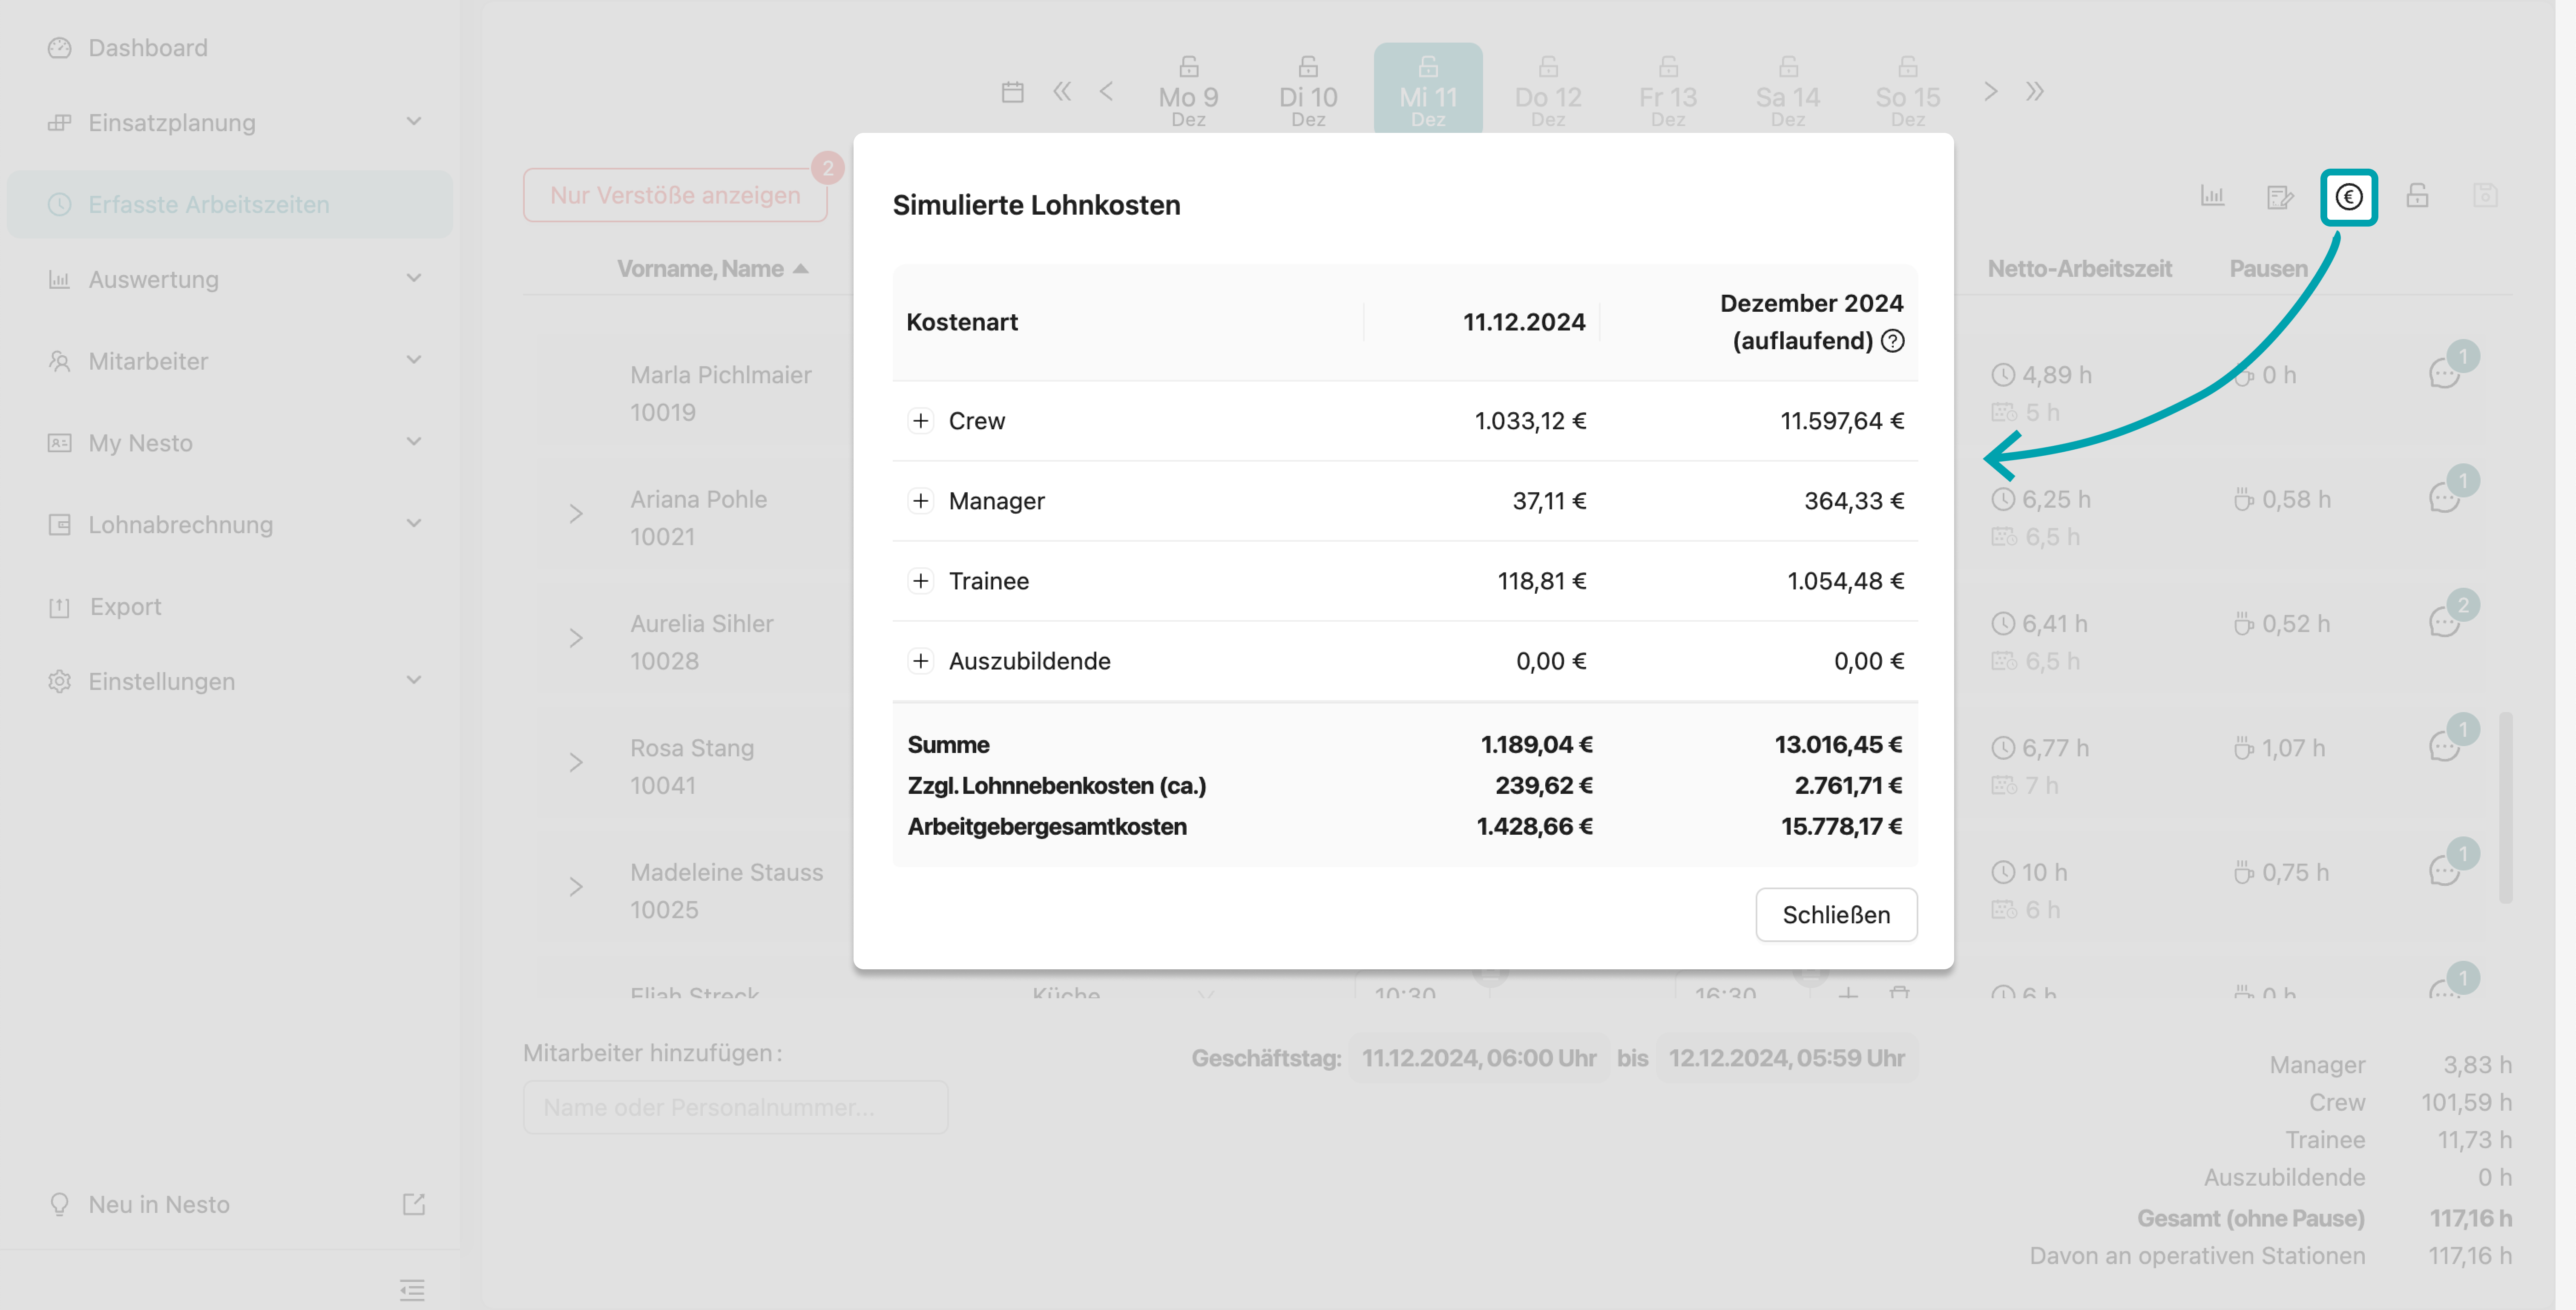The image size is (2576, 1310).
Task: Expand the Auszubildende cost row
Action: click(921, 661)
